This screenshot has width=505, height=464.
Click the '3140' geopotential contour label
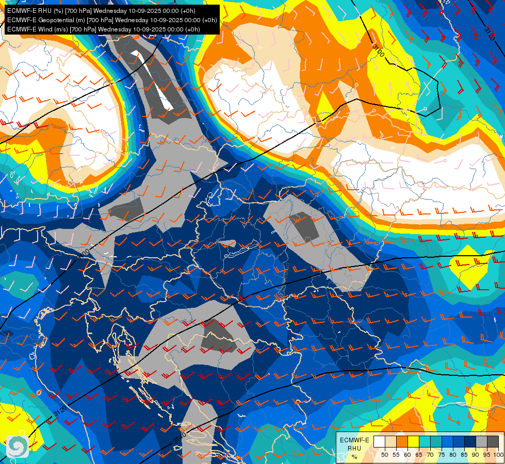click(x=180, y=437)
